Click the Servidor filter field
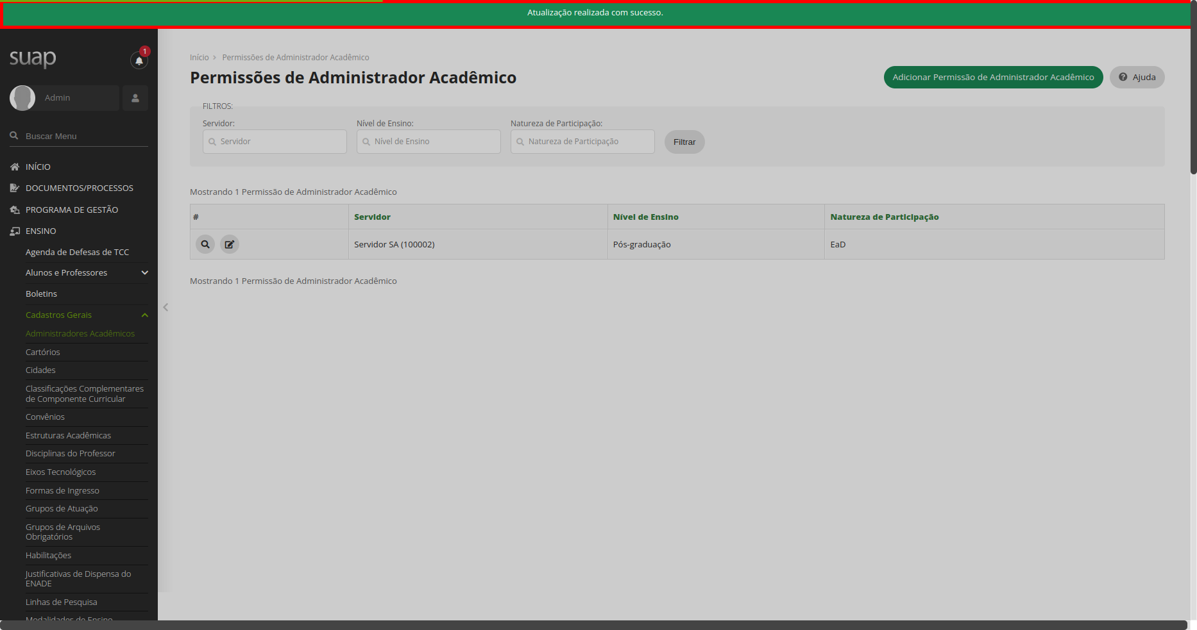Viewport: 1197px width, 630px height. pos(275,142)
